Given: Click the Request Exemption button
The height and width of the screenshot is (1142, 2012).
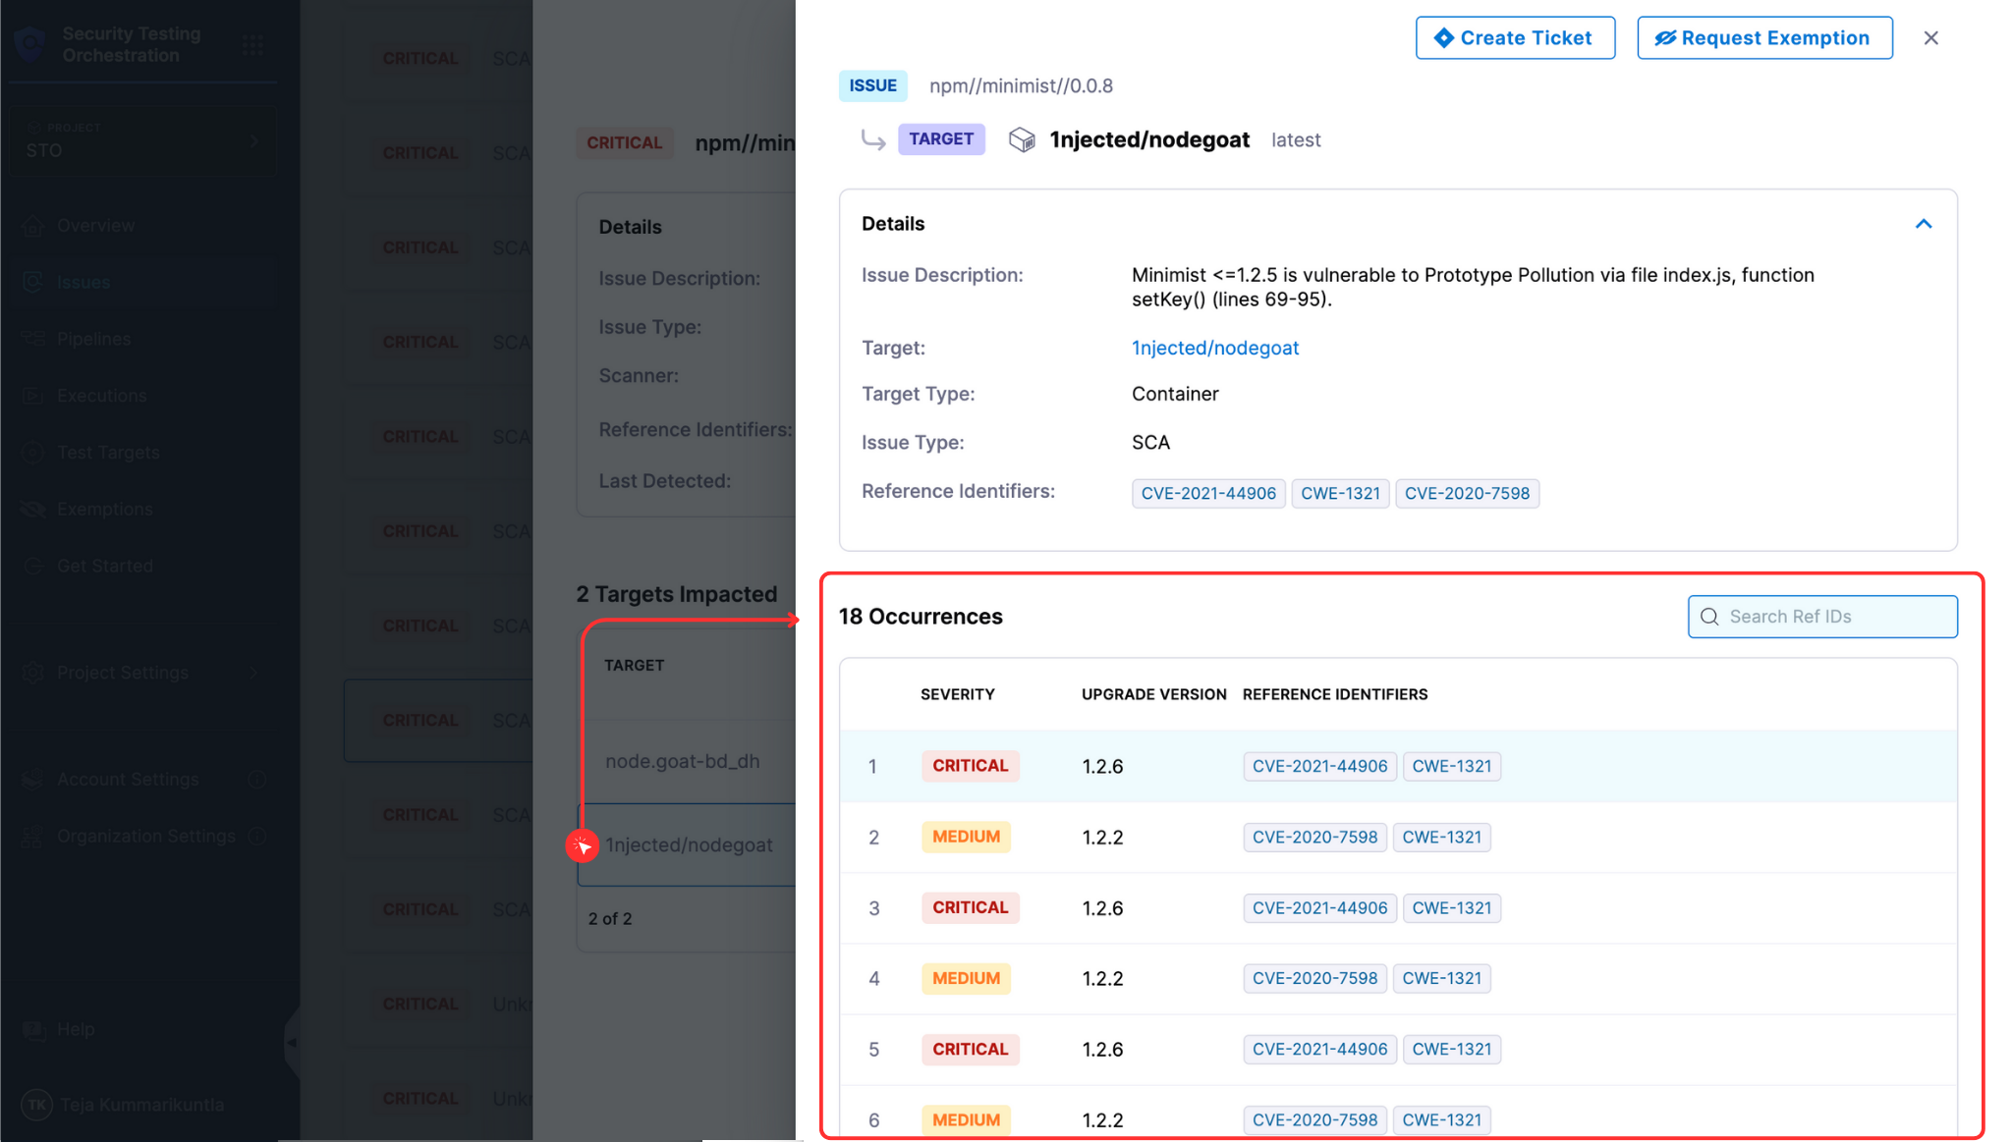Looking at the screenshot, I should (x=1763, y=38).
